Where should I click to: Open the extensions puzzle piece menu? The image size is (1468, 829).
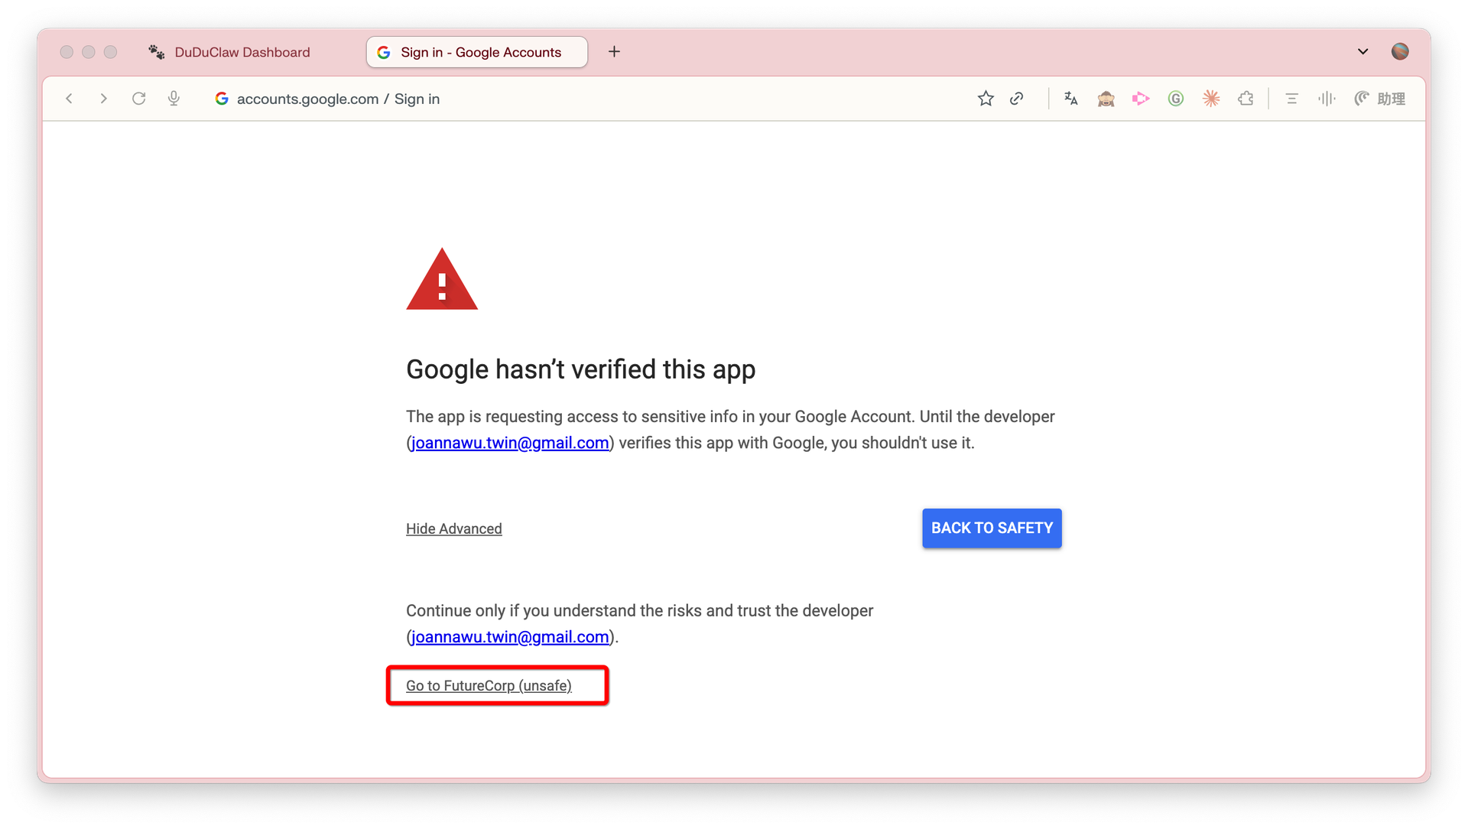point(1246,99)
